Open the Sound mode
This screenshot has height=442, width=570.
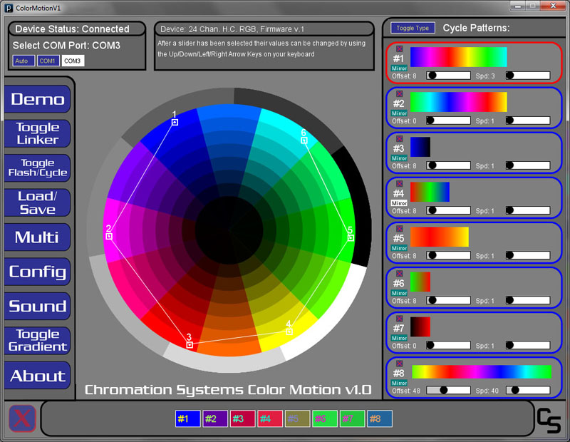[38, 307]
